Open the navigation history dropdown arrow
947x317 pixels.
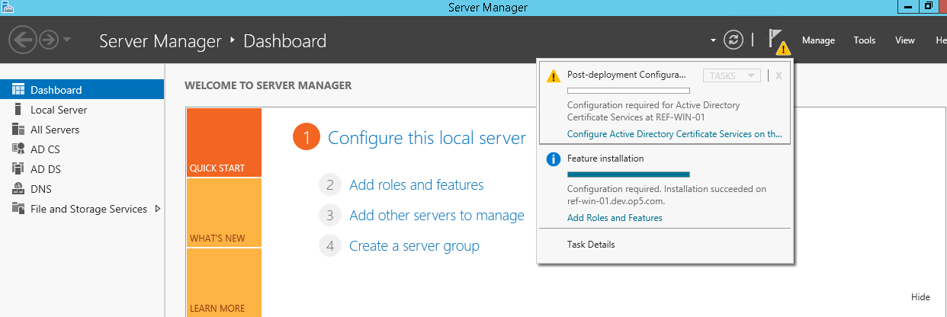click(x=68, y=40)
